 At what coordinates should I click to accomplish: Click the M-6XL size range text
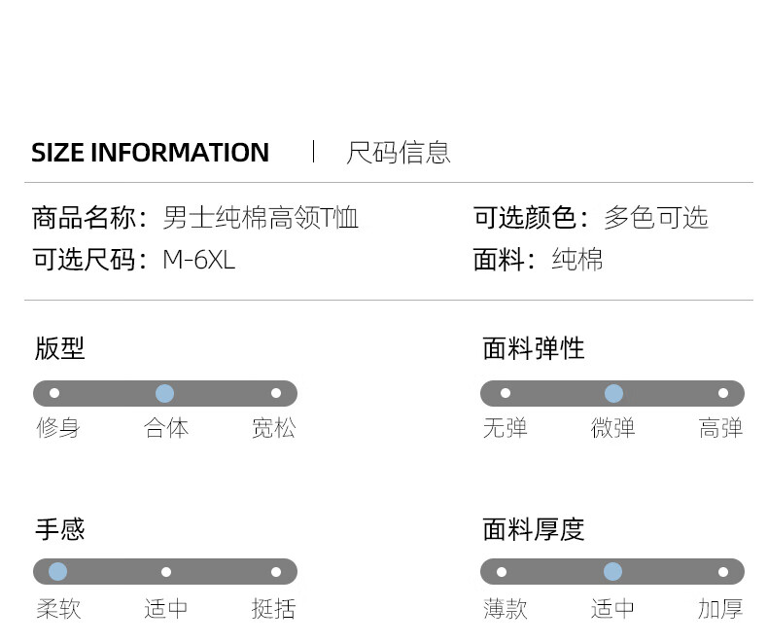[198, 260]
